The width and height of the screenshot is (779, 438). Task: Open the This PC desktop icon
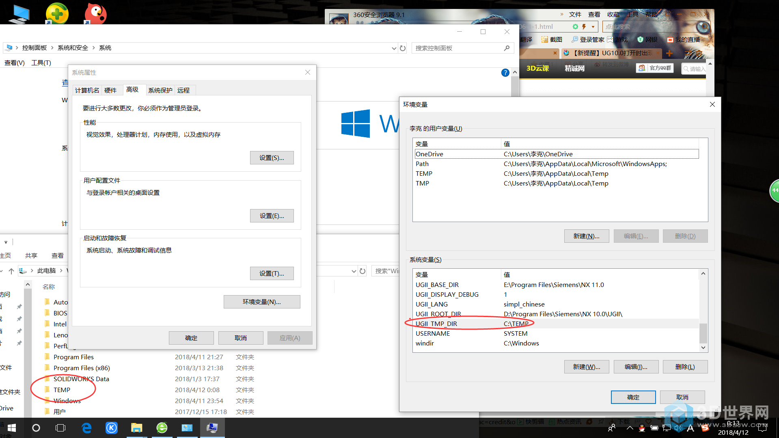pos(19,14)
